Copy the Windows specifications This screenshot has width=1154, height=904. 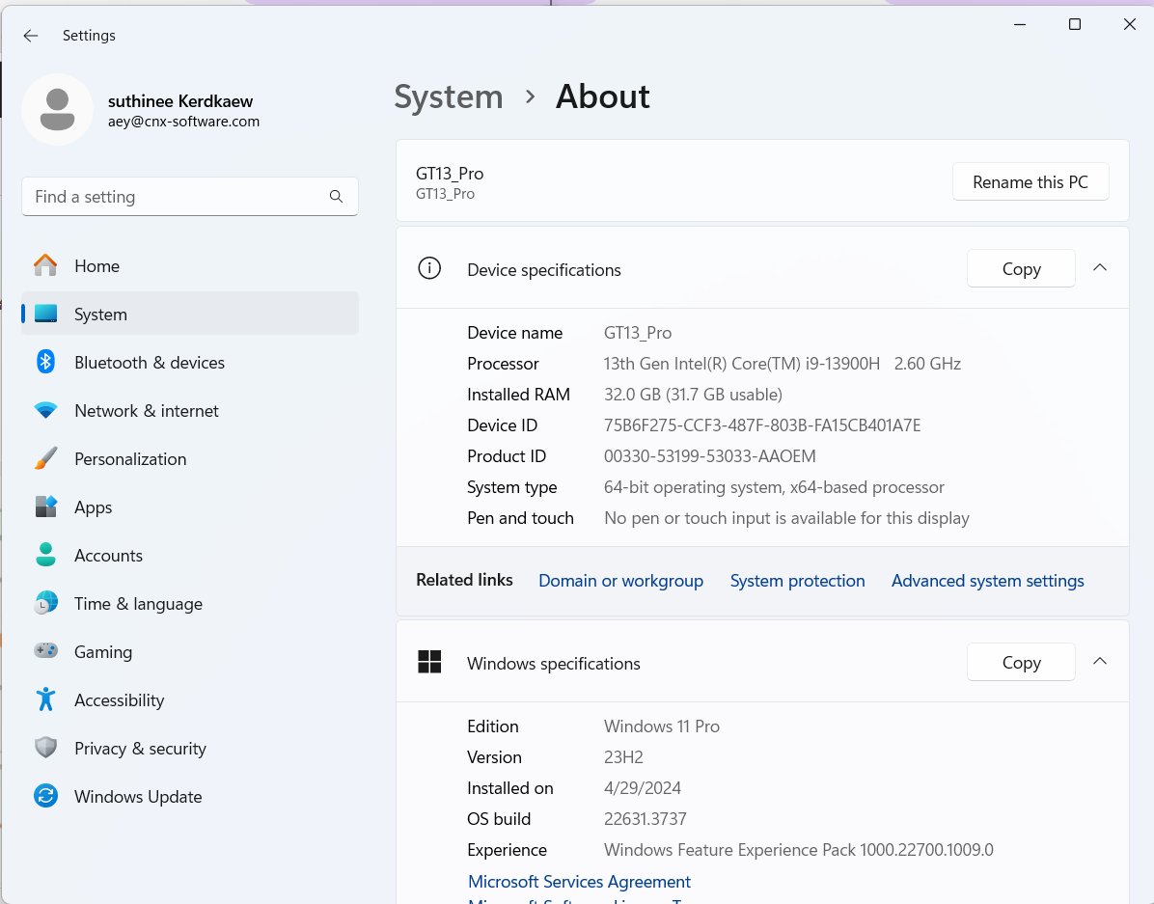point(1022,663)
